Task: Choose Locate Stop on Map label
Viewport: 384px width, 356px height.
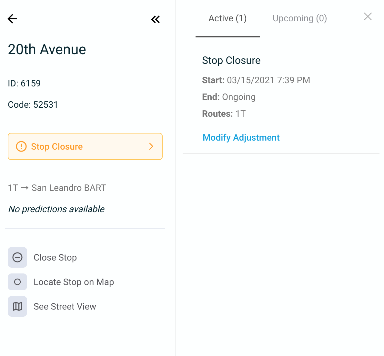Action: (74, 282)
